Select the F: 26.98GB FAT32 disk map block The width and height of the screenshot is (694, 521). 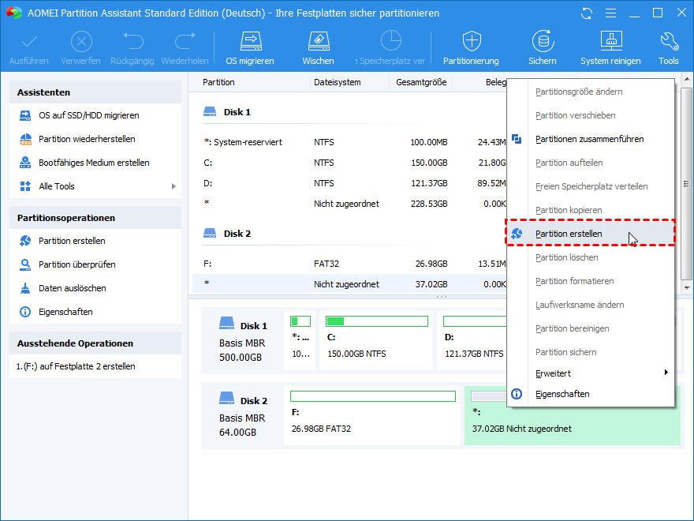point(373,415)
